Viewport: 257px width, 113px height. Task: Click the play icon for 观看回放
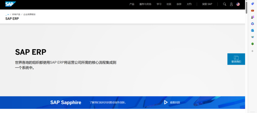[166, 102]
